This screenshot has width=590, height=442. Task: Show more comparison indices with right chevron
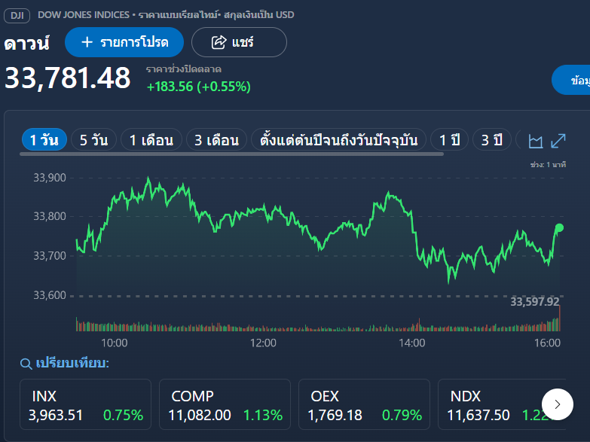tap(558, 404)
